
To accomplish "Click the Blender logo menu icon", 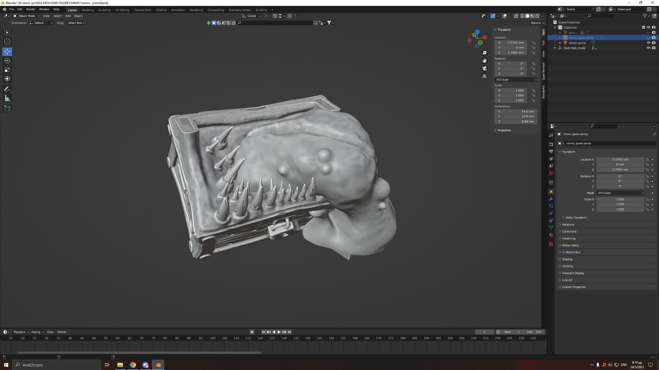I will [x=5, y=9].
